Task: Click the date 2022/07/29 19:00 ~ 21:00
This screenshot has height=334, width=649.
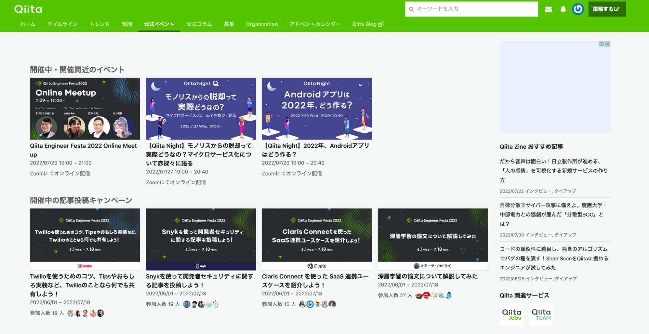Action: click(x=61, y=163)
